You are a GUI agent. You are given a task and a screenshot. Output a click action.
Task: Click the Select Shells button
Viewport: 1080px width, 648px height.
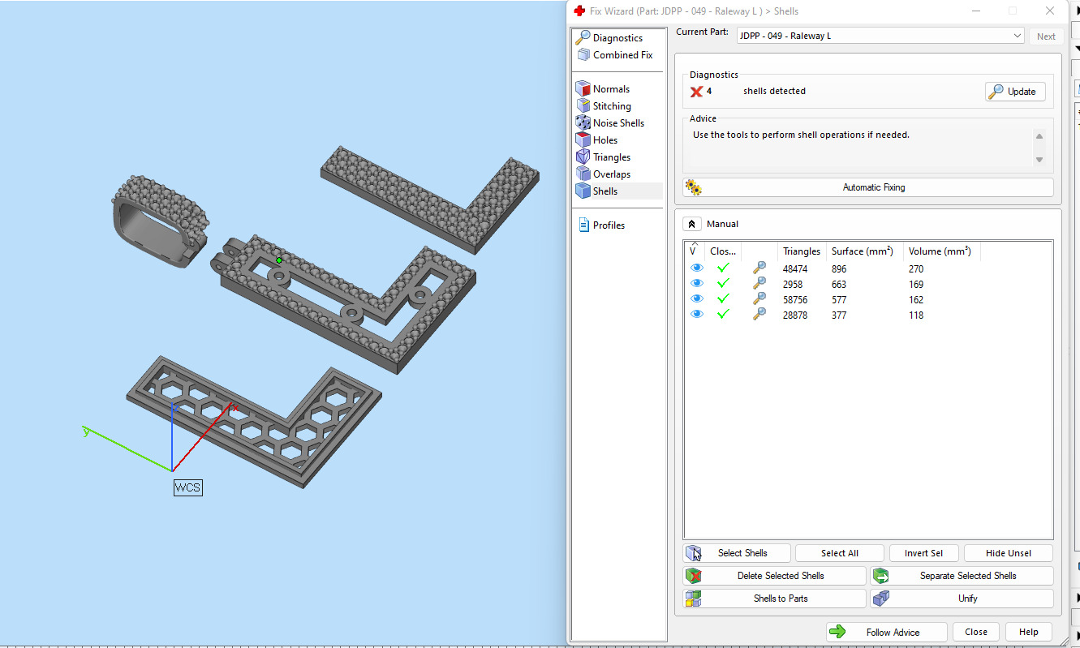click(x=737, y=553)
